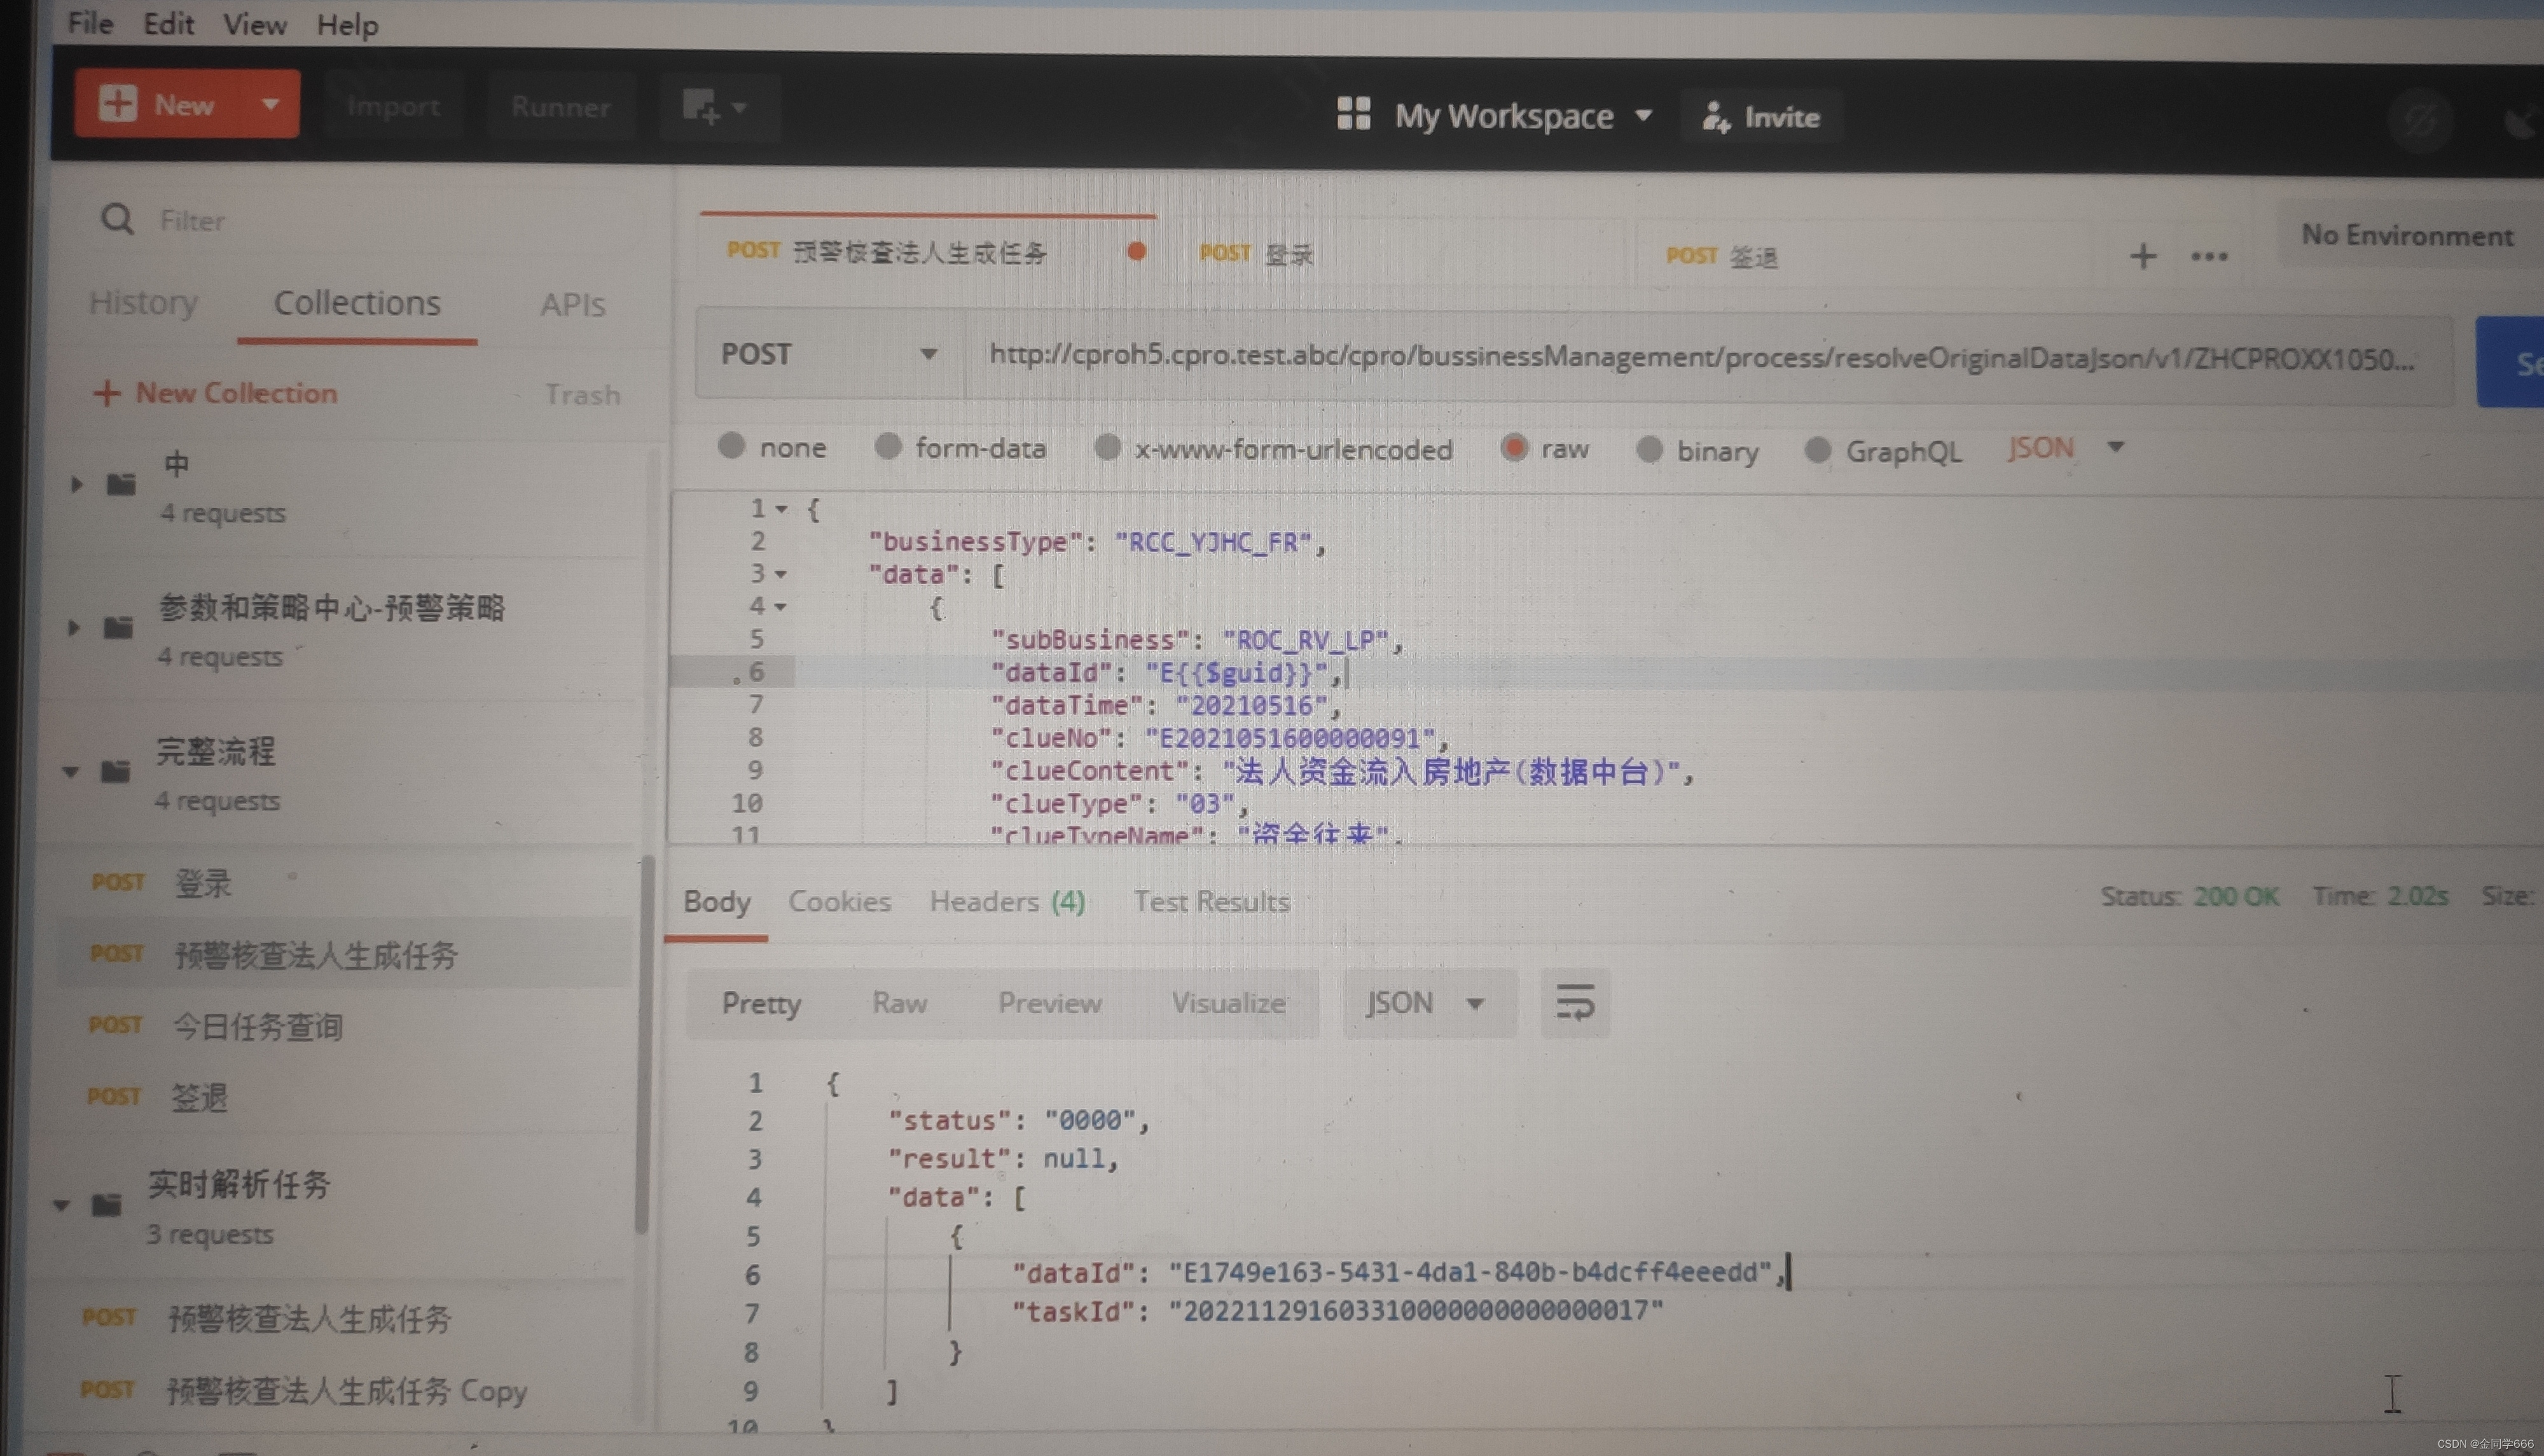Open the New button dropdown arrow
Image resolution: width=2544 pixels, height=1456 pixels.
(x=270, y=103)
